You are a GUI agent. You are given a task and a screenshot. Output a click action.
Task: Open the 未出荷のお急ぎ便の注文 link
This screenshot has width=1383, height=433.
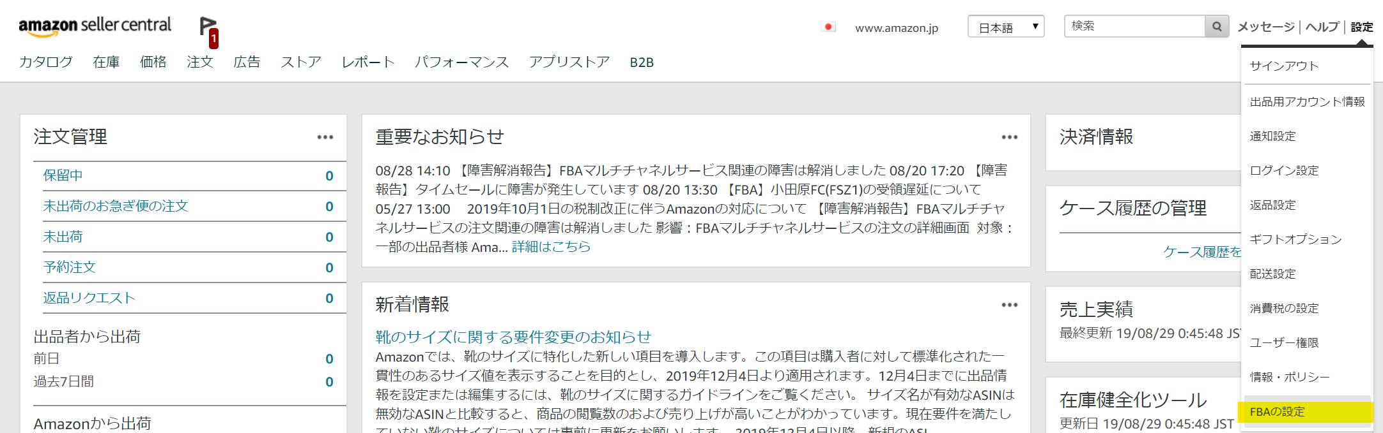(x=116, y=206)
